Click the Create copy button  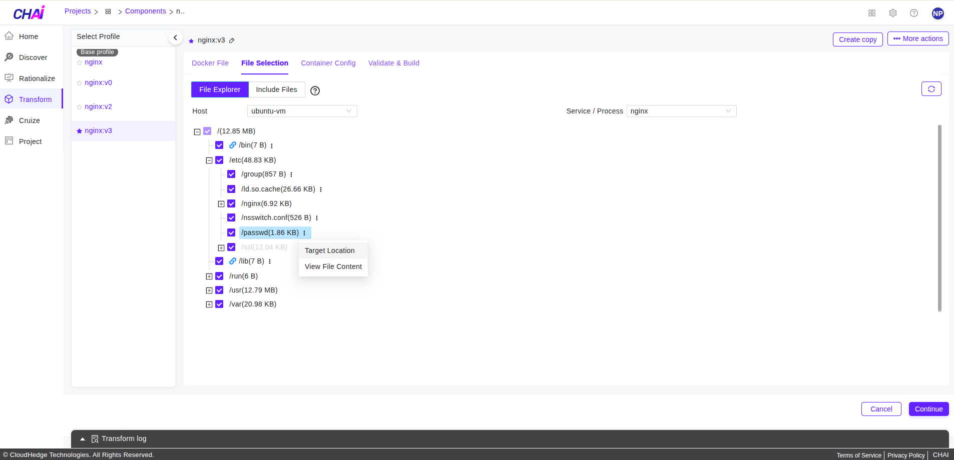click(x=858, y=39)
